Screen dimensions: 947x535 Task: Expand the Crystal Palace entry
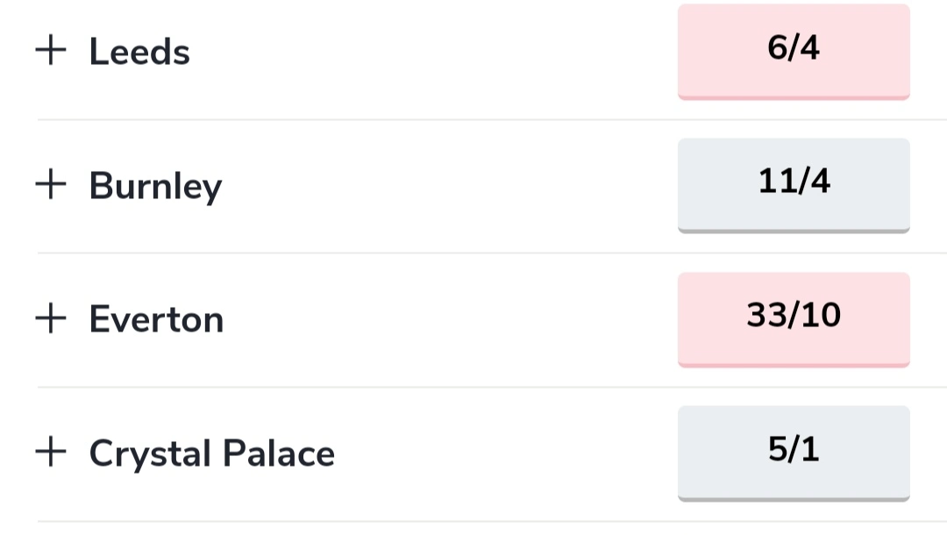[51, 453]
